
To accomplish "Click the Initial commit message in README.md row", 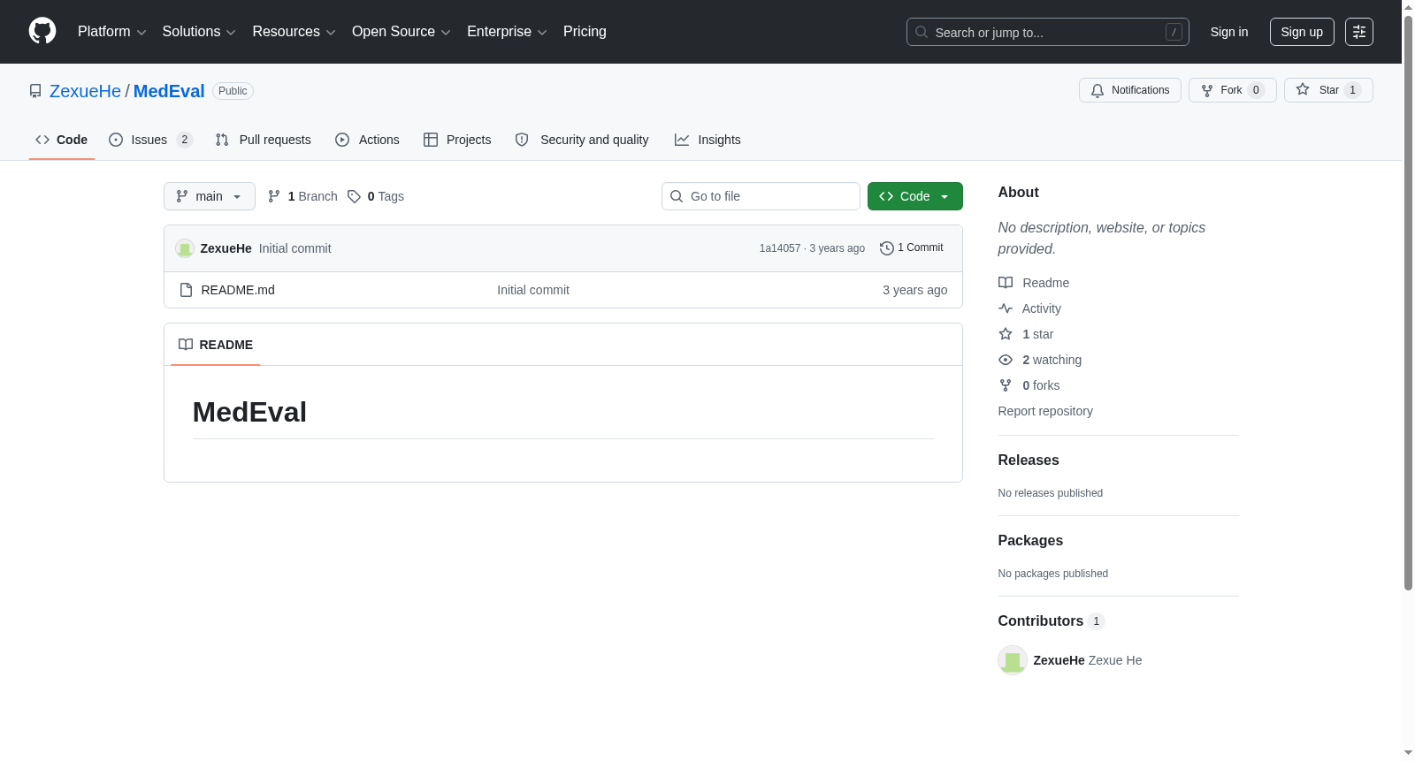I will (533, 290).
